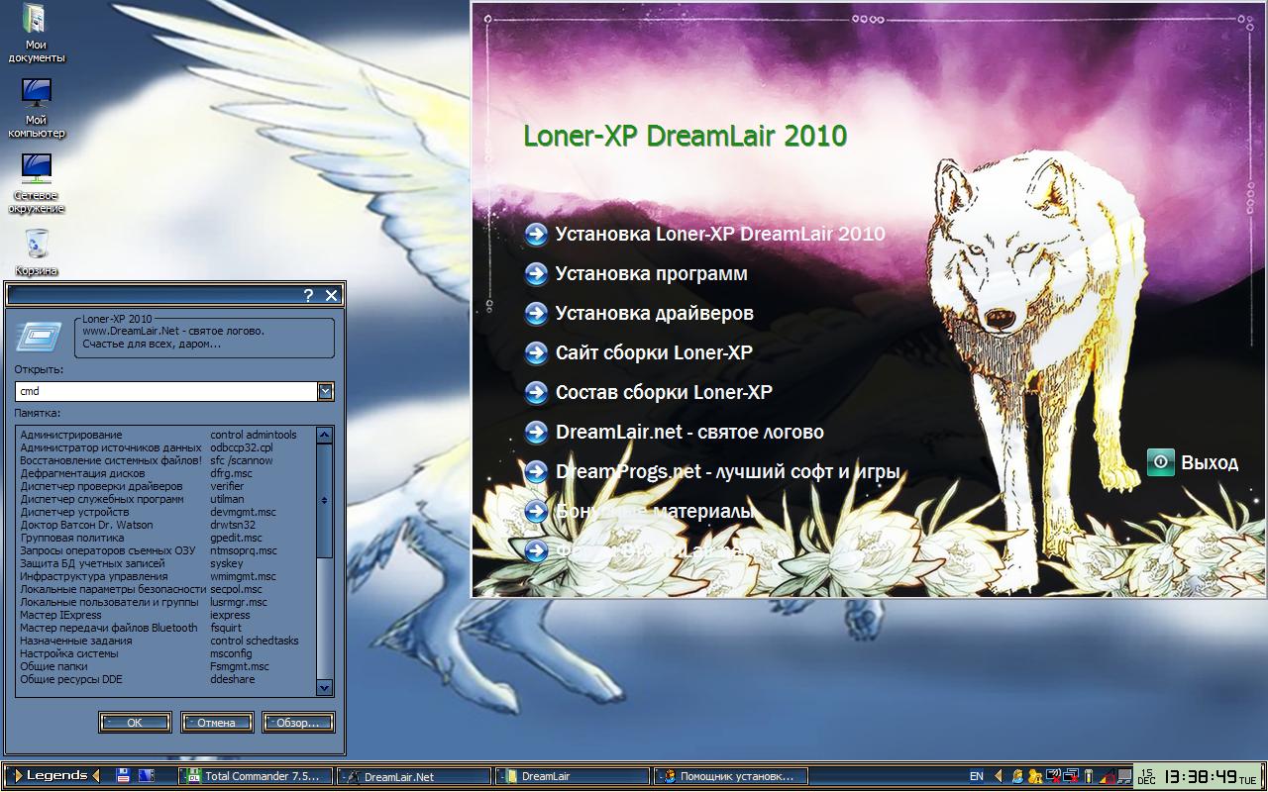Click the battery icon in the system tray
This screenshot has height=792, width=1268.
(x=1089, y=777)
